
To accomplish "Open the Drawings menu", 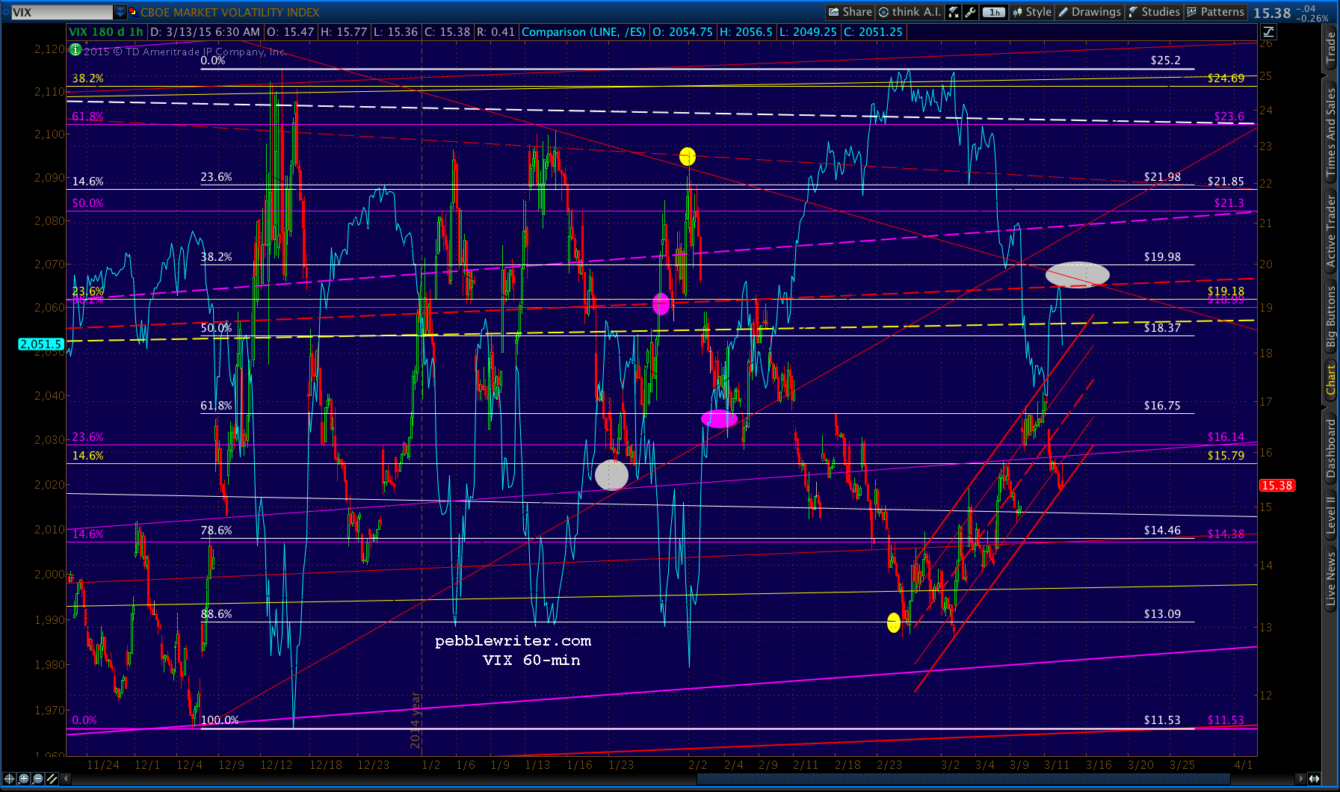I will [x=1090, y=12].
